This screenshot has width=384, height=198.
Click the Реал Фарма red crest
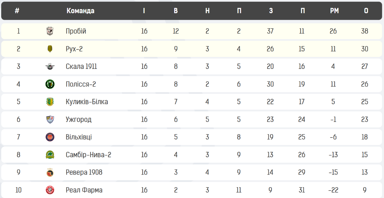pyautogui.click(x=50, y=190)
